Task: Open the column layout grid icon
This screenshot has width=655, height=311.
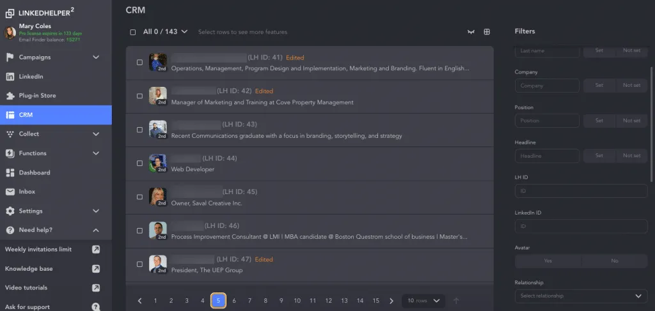Action: tap(487, 32)
